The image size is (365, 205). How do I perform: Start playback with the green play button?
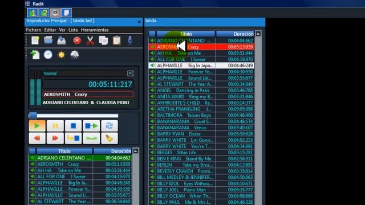coord(37,126)
